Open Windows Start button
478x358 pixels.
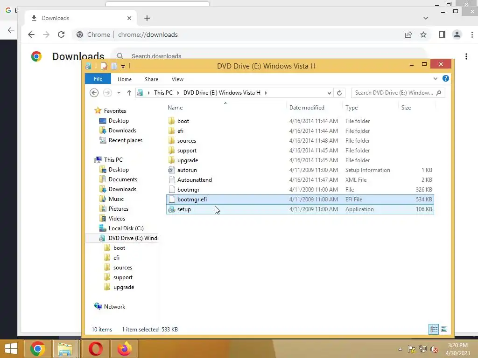tap(11, 349)
